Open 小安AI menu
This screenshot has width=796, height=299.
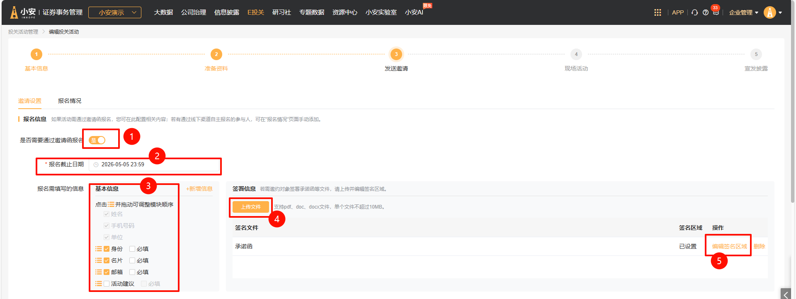[x=414, y=12]
